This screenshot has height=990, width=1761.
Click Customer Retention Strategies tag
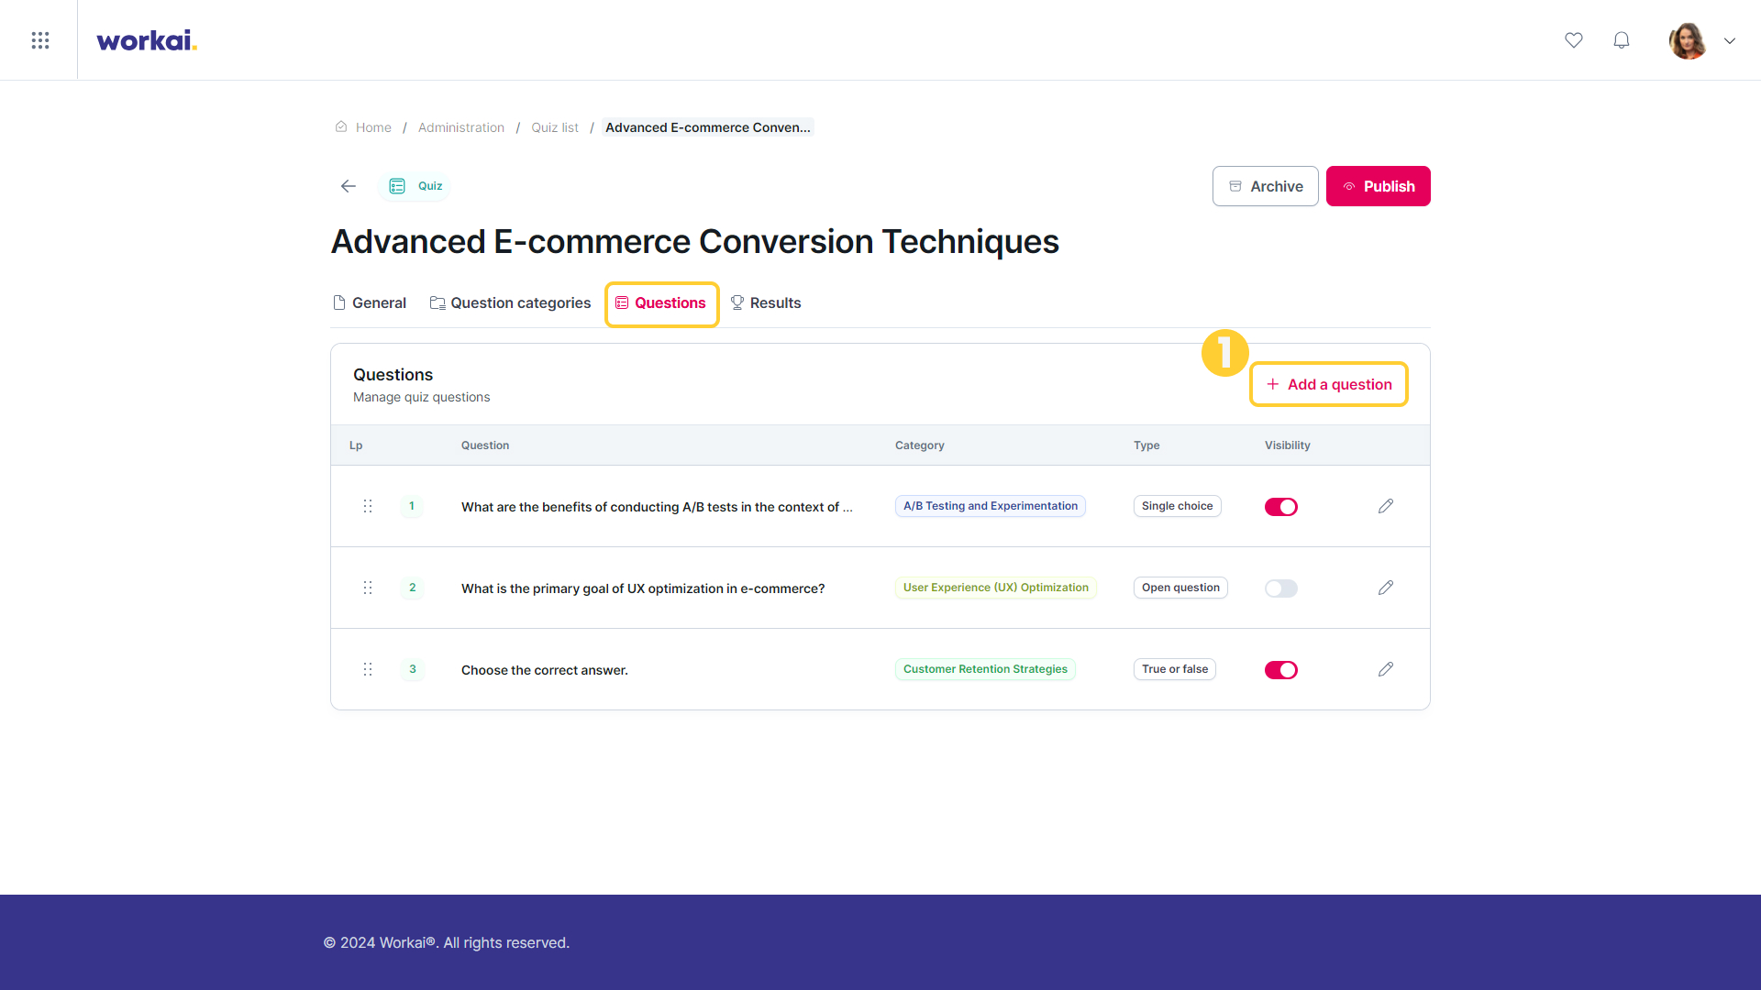click(985, 669)
